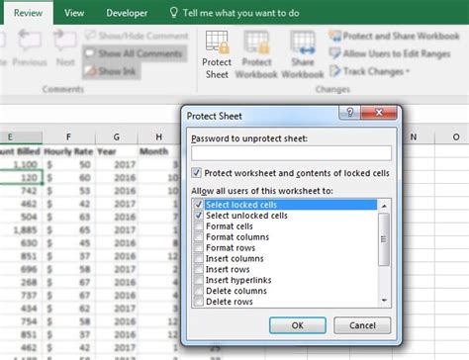Check the Delete rows option
Screen dimensions: 469x360
(x=199, y=302)
